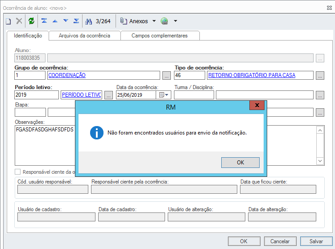Go to previous record up arrow
This screenshot has width=335, height=249.
pos(55,21)
